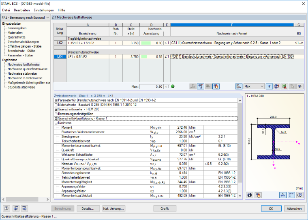The image size is (308, 220).
Task: Click green utilization bar in LK4 row
Action: point(144,57)
